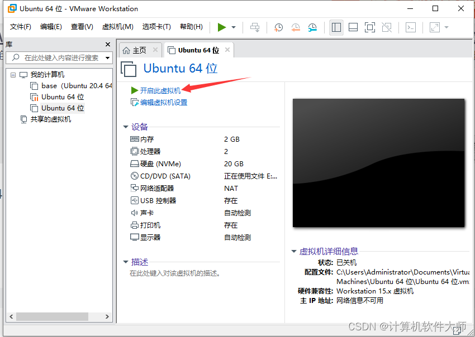Collapse the 设备 section
475x337 pixels.
pyautogui.click(x=126, y=127)
